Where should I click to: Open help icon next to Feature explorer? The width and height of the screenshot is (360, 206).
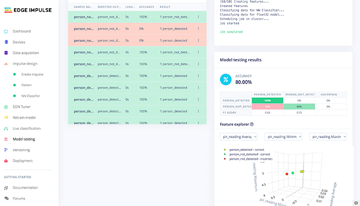coord(251,124)
